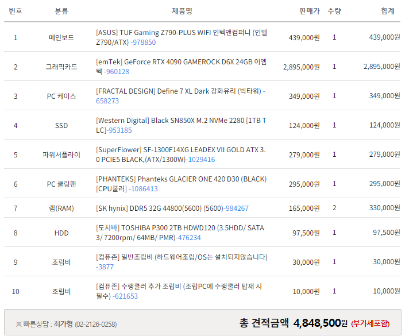Click the 합계 column header

click(388, 11)
